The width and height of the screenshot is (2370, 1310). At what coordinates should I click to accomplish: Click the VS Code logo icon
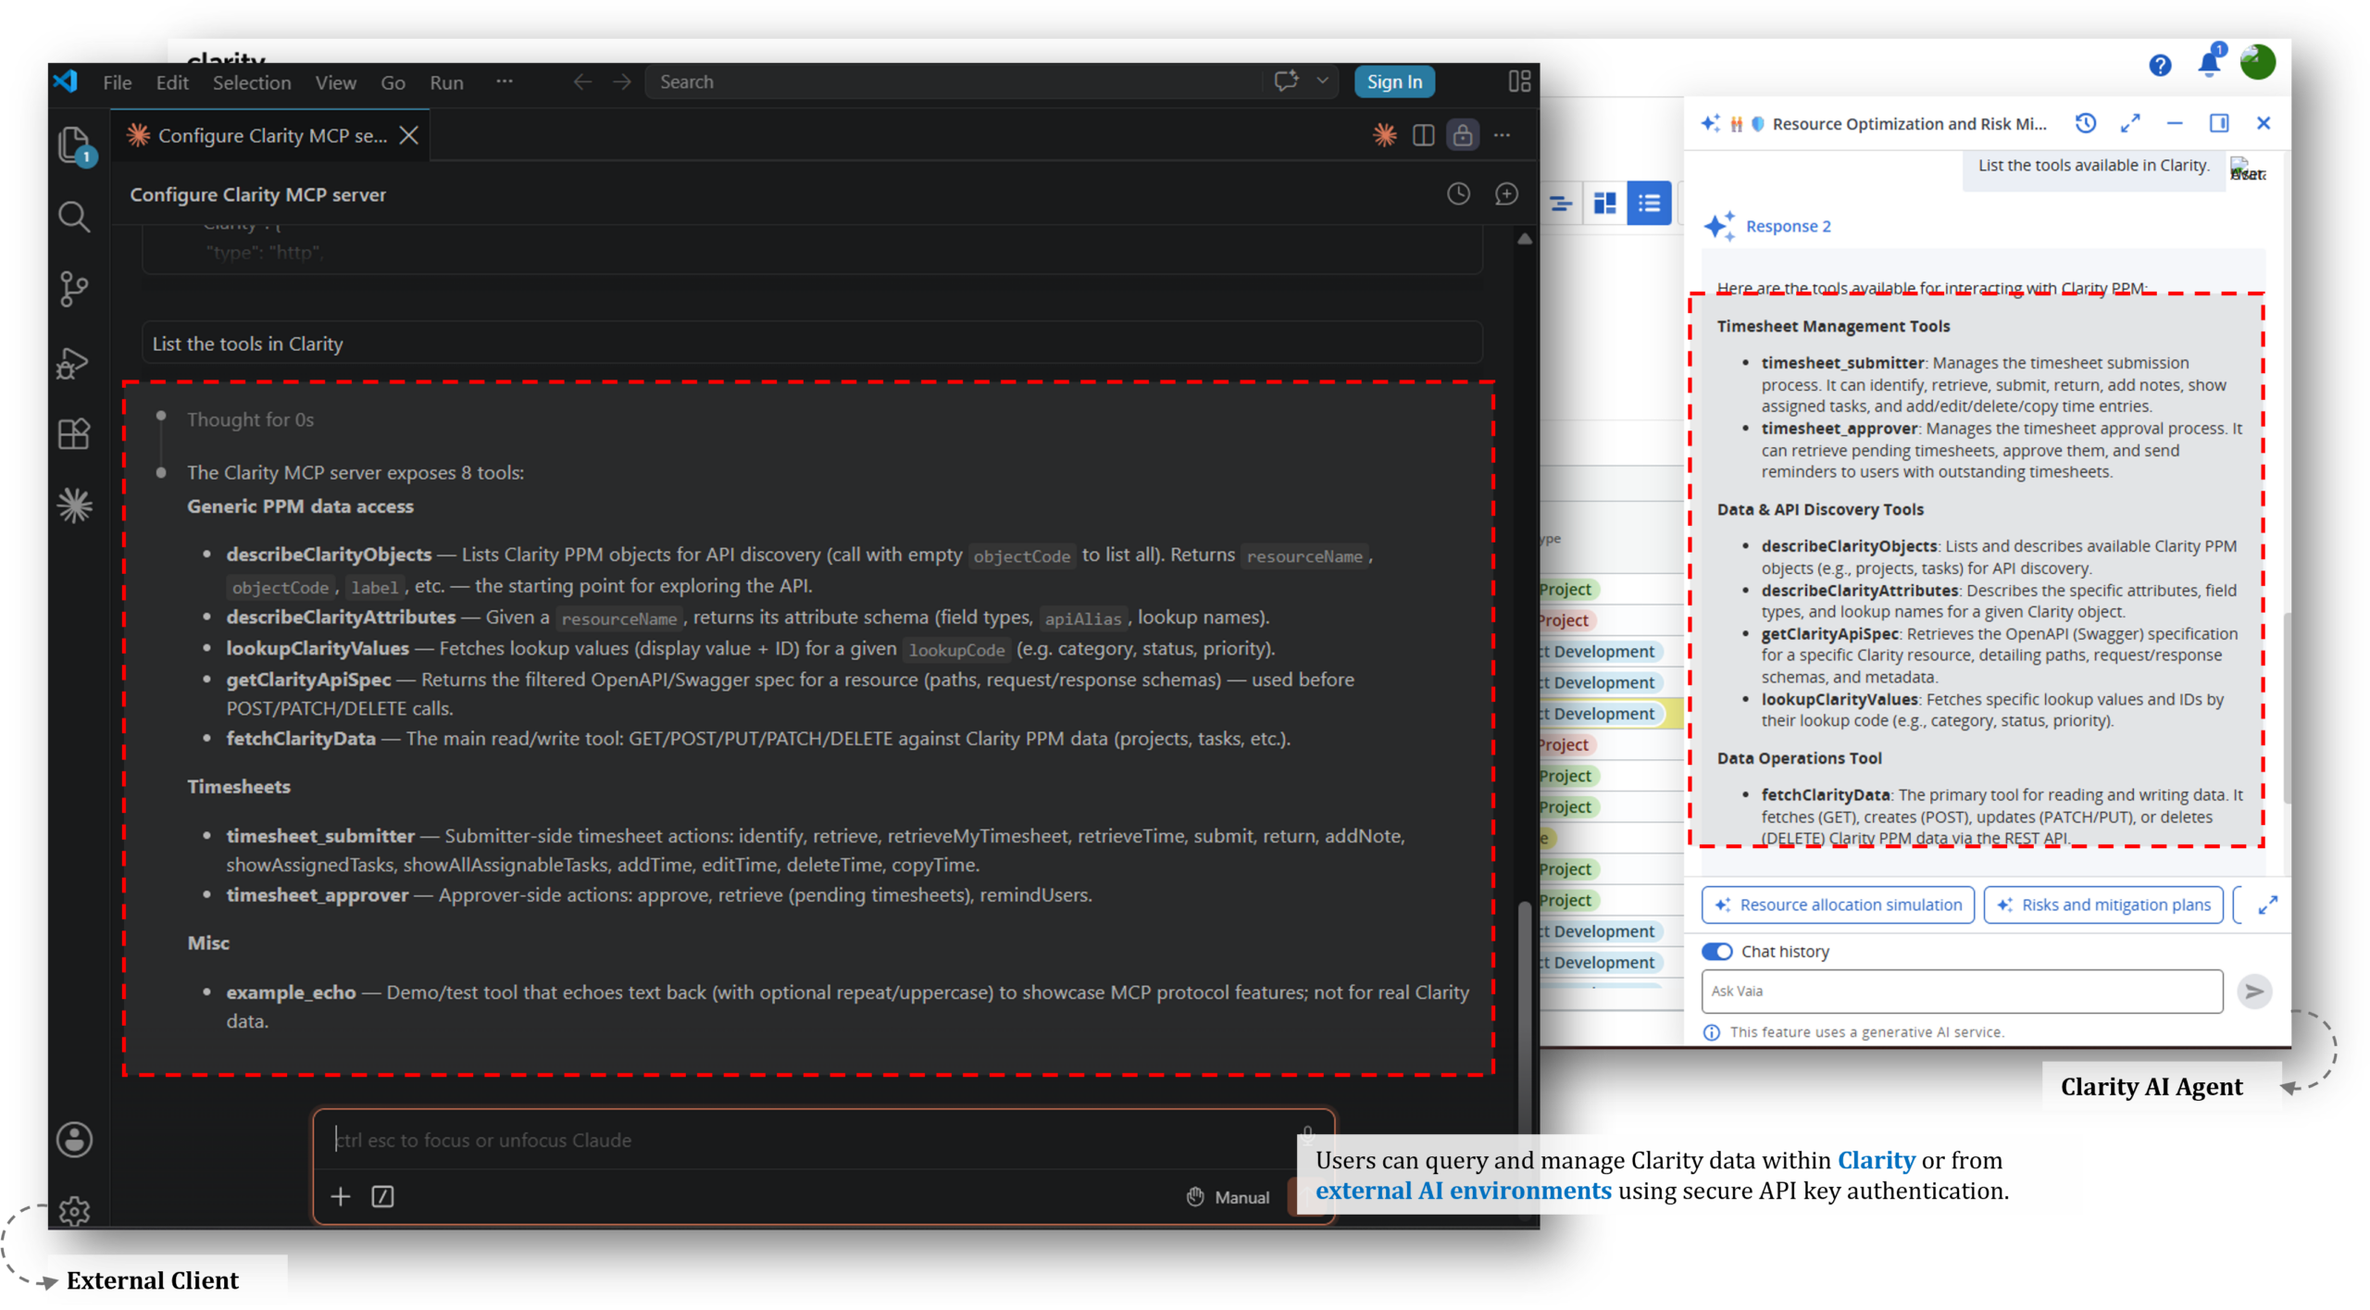pos(67,81)
